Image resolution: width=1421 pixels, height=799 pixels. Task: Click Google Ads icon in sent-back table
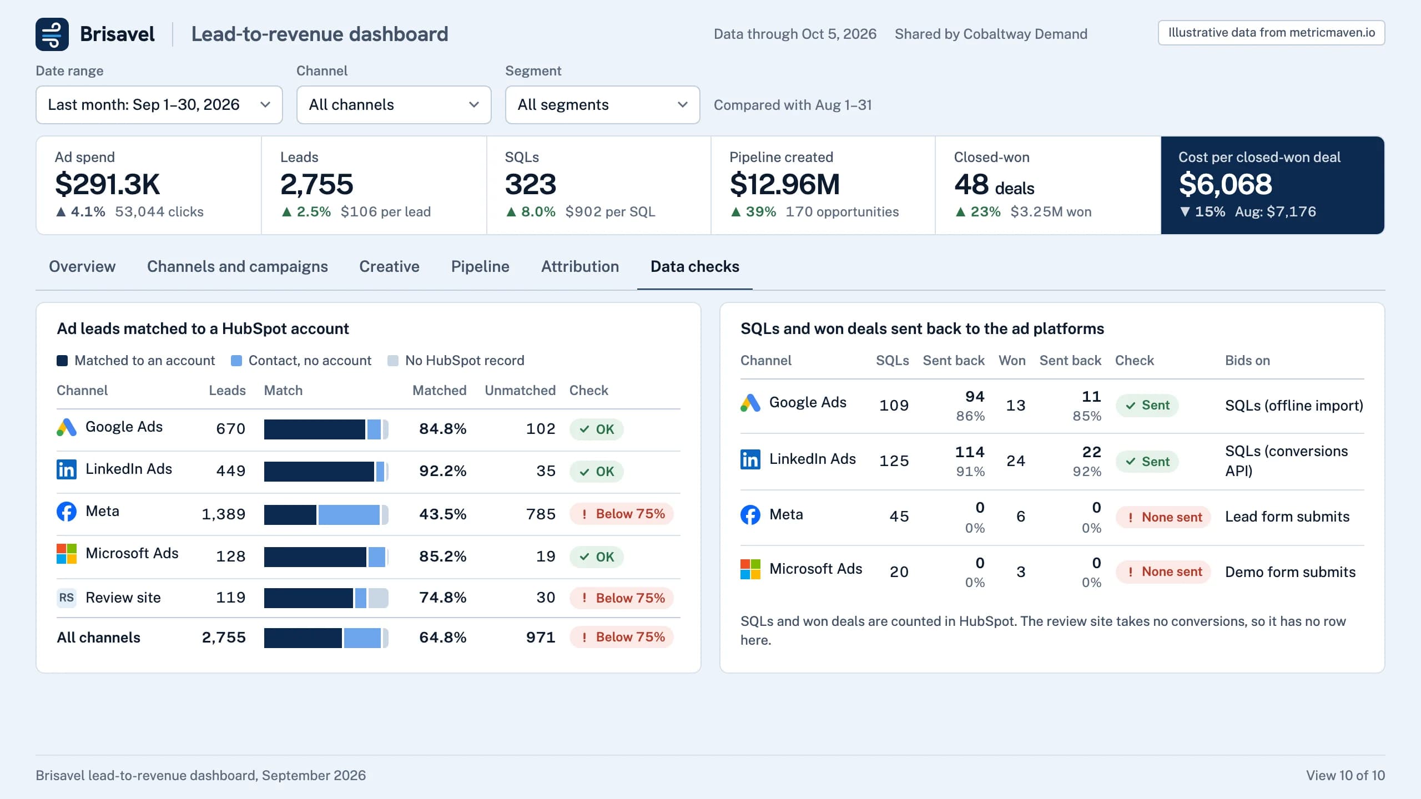click(x=750, y=403)
